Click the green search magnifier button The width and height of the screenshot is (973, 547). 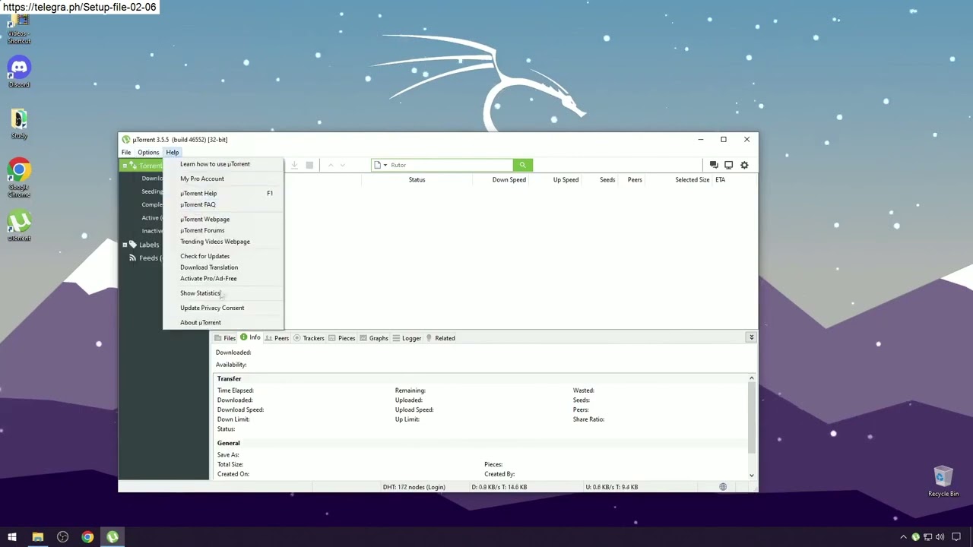522,165
